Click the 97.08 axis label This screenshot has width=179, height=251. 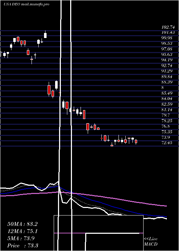pyautogui.click(x=167, y=49)
